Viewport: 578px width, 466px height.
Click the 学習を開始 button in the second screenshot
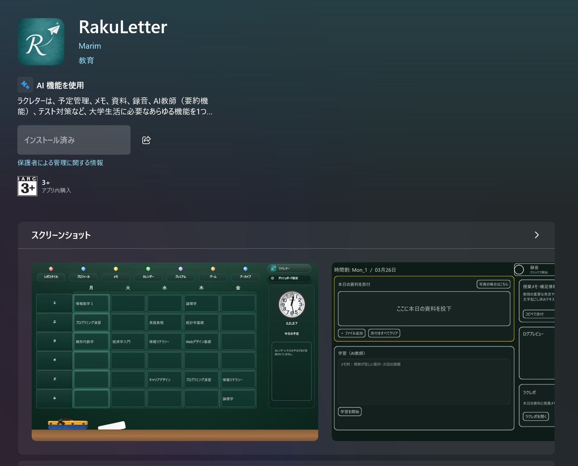[350, 412]
